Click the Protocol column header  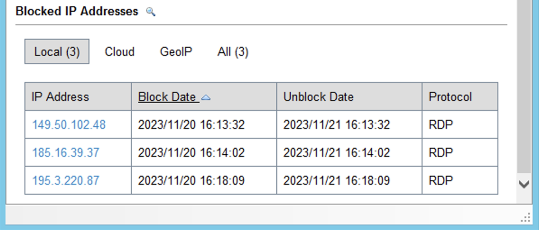click(x=450, y=97)
